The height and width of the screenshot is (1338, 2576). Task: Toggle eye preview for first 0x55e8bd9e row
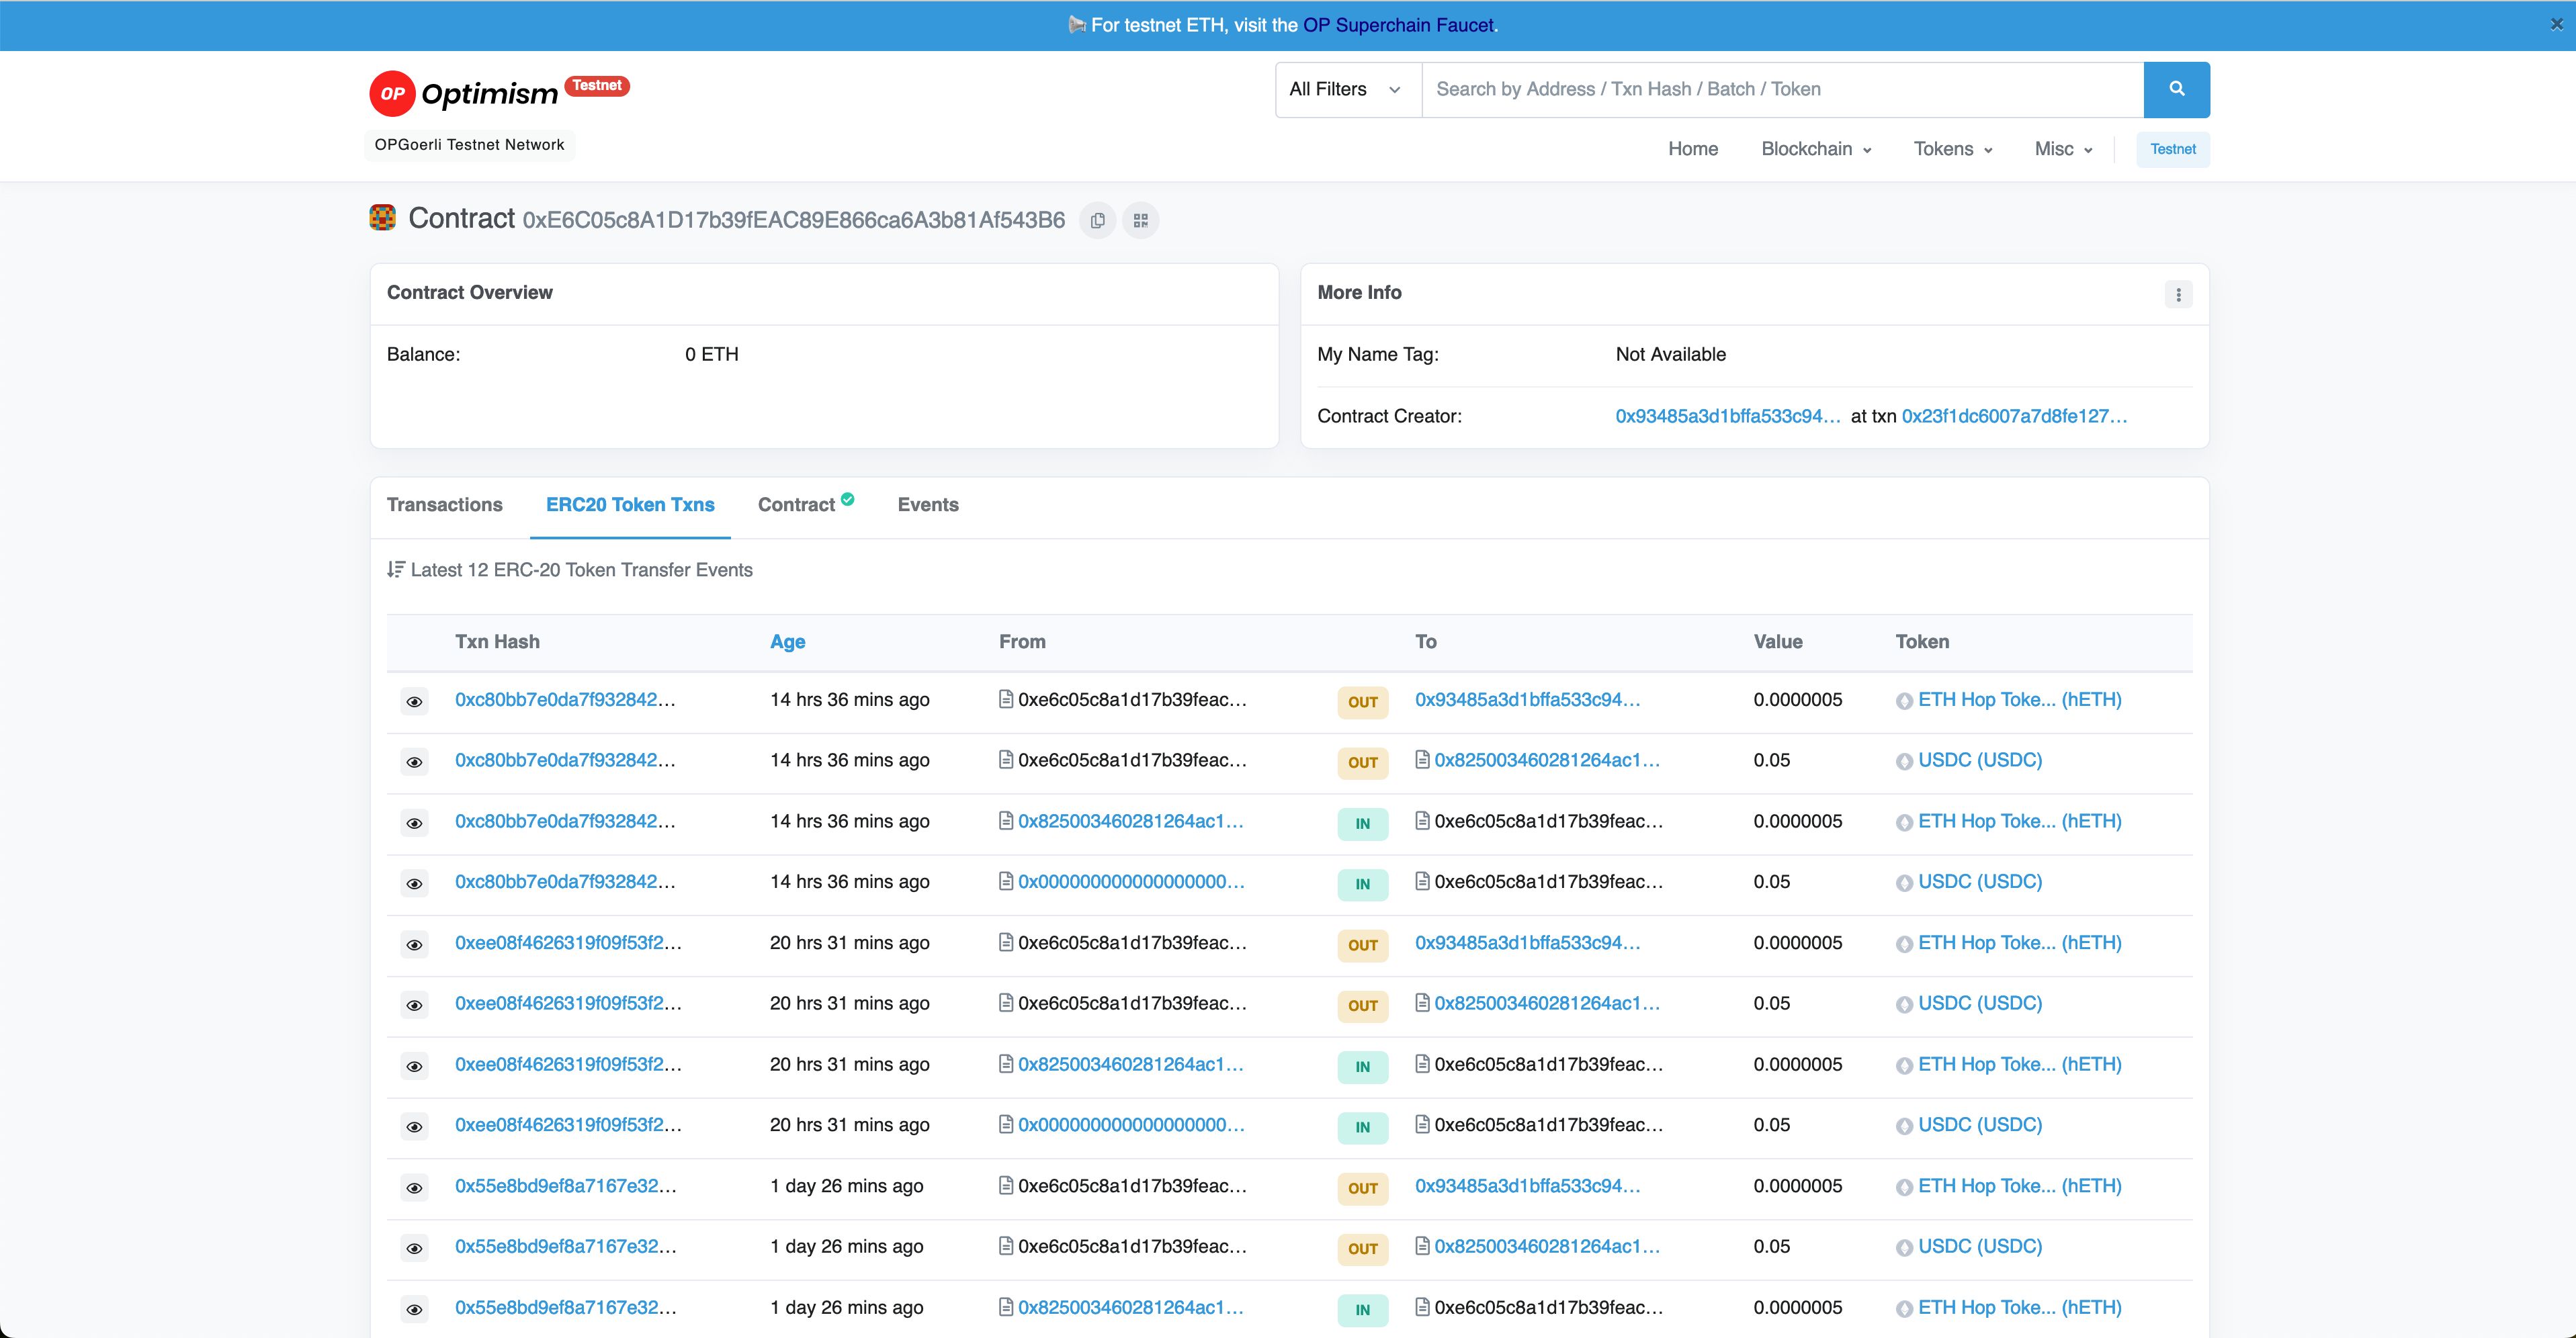(x=414, y=1188)
